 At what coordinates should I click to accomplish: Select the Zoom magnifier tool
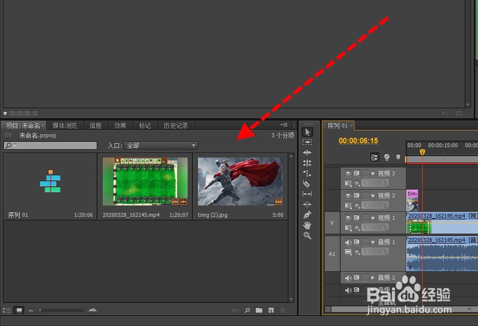click(307, 236)
